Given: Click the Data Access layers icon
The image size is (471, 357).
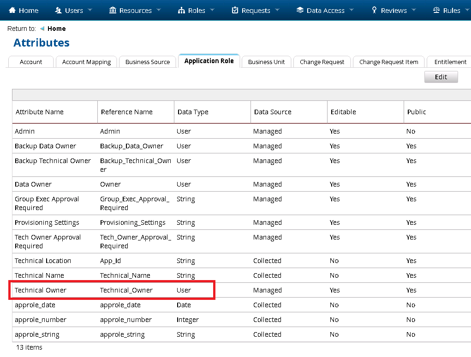Looking at the screenshot, I should click(300, 10).
